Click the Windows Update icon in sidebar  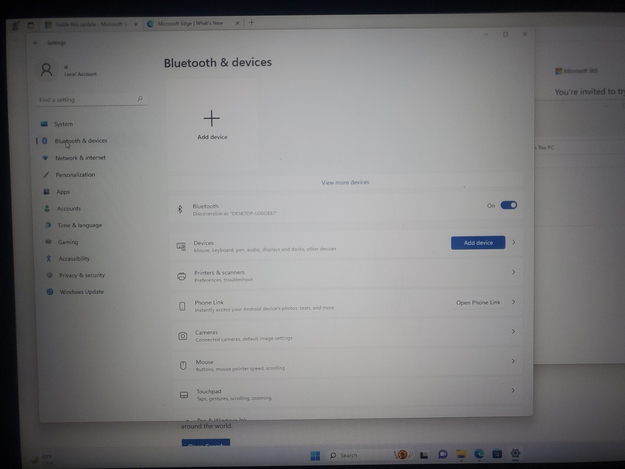(50, 292)
